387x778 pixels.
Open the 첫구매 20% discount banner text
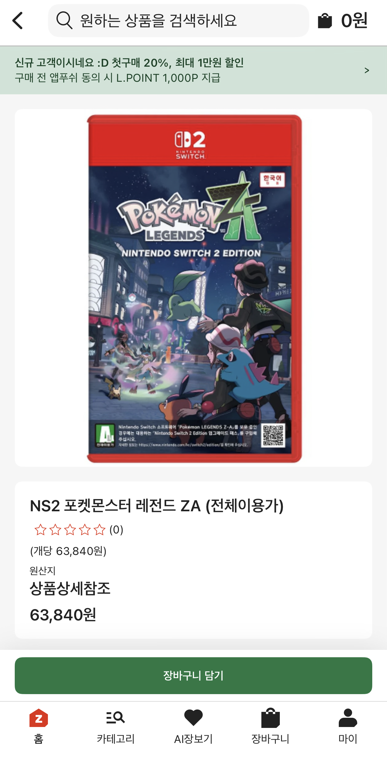[129, 63]
